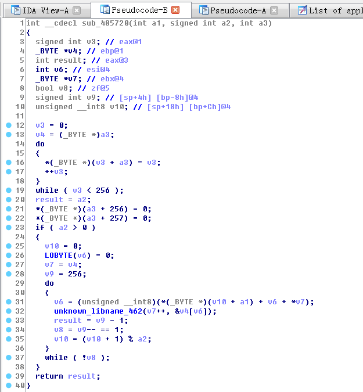The width and height of the screenshot is (363, 392).
Task: Click '++v3;' statement on line 17
Action: pyautogui.click(x=56, y=172)
